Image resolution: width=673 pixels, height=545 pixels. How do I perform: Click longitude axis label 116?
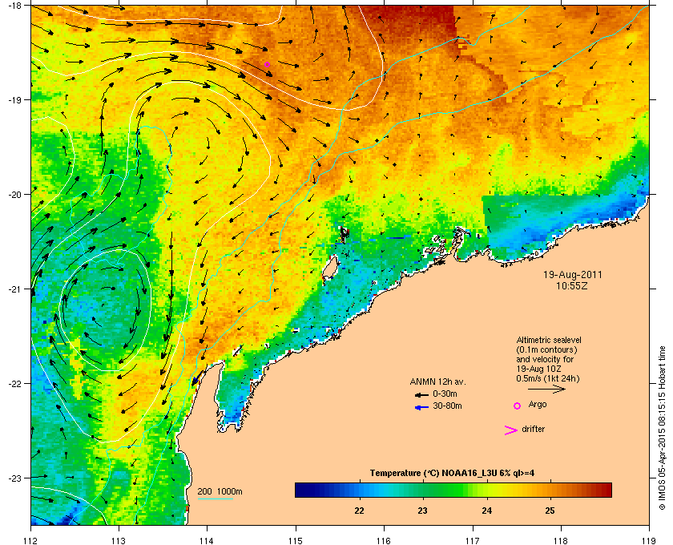(x=384, y=541)
